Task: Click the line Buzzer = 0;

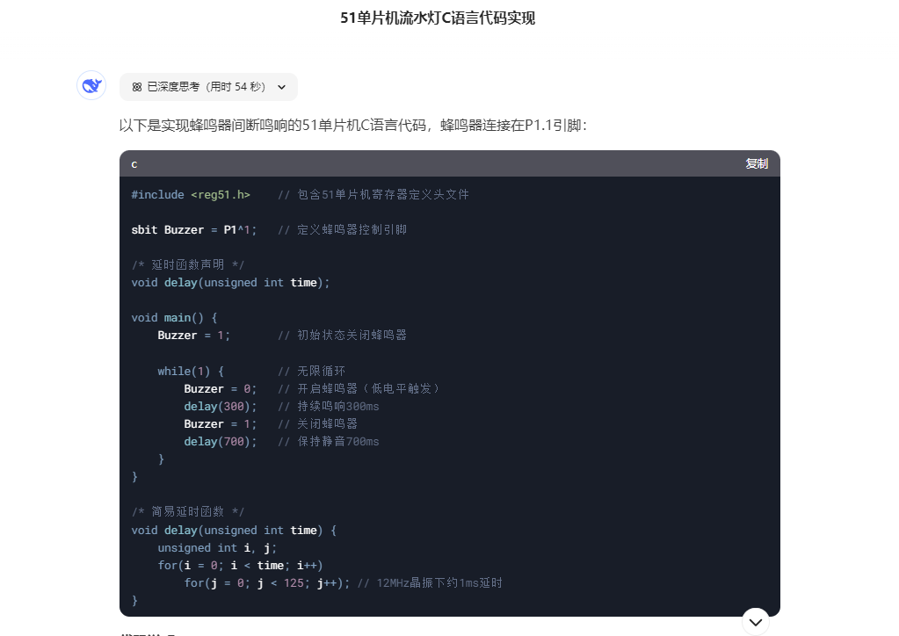Action: [221, 389]
